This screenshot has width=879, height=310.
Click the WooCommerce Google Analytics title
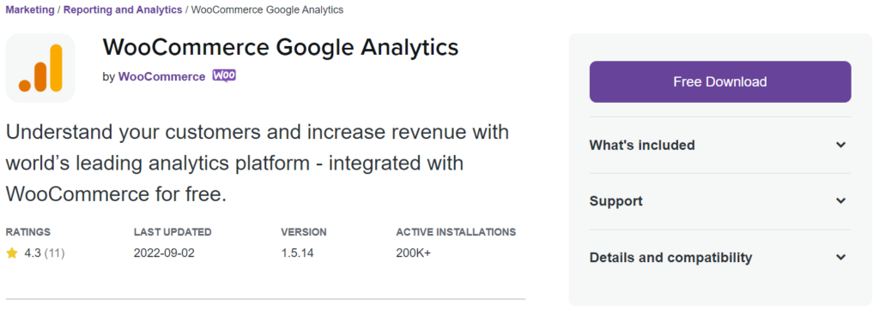[x=281, y=47]
